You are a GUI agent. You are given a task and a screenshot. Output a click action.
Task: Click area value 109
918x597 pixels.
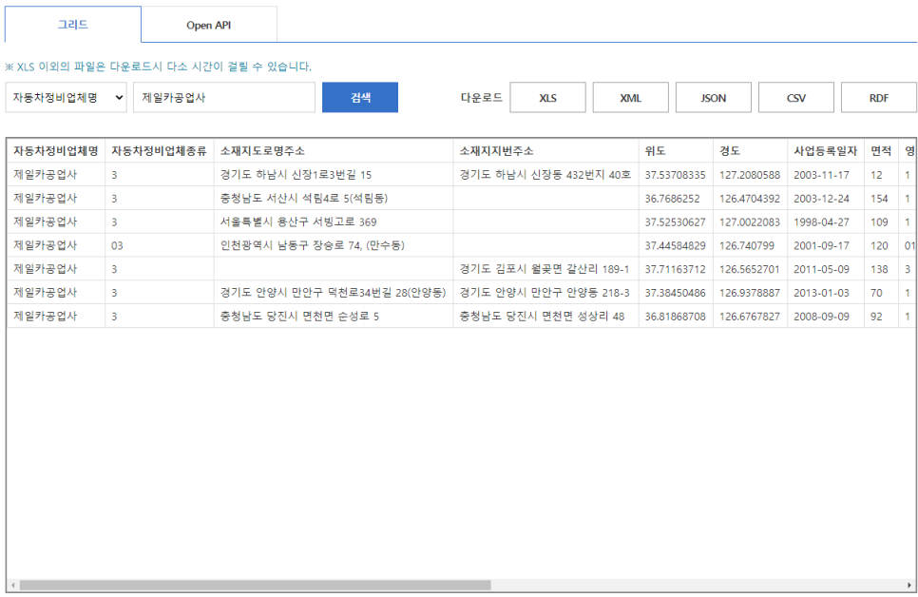[879, 222]
